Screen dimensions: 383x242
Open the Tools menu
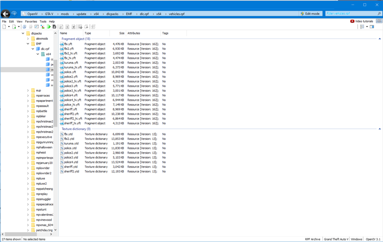(x=43, y=21)
